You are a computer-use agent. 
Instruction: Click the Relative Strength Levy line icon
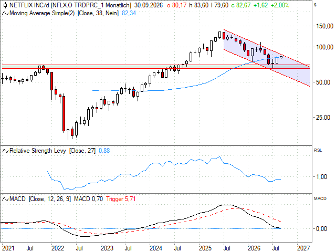(x=5, y=151)
